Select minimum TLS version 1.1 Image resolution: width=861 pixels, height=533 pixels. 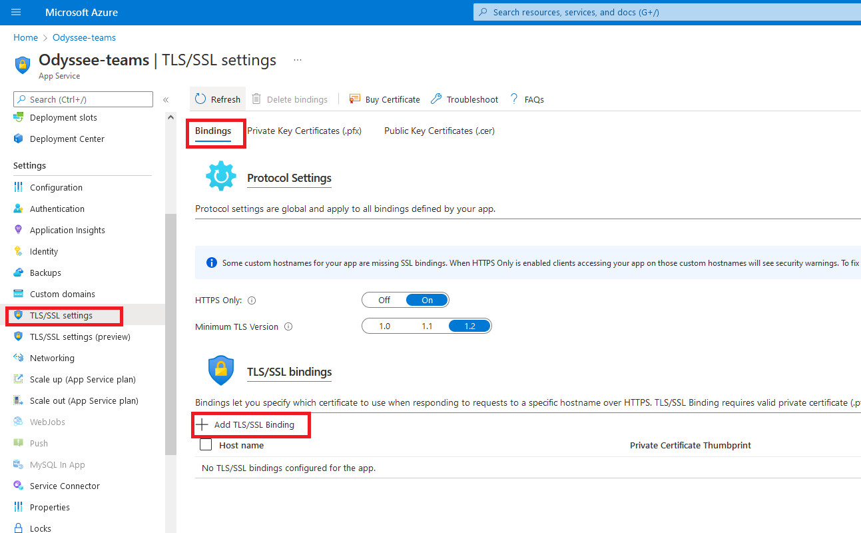click(428, 326)
